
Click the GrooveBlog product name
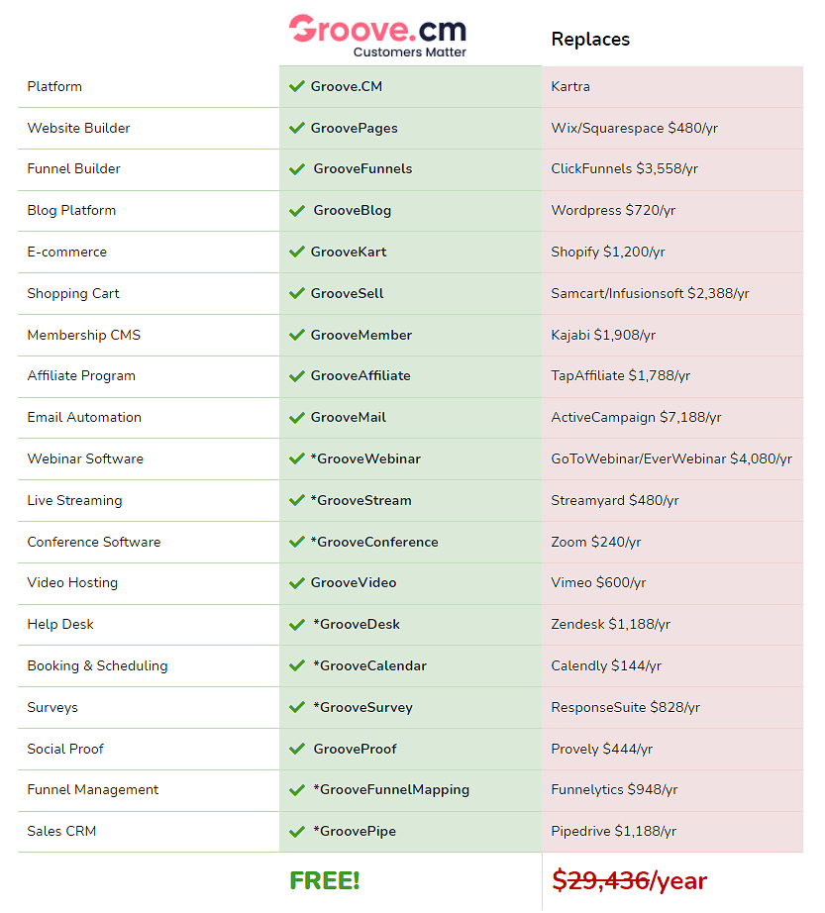(x=352, y=211)
